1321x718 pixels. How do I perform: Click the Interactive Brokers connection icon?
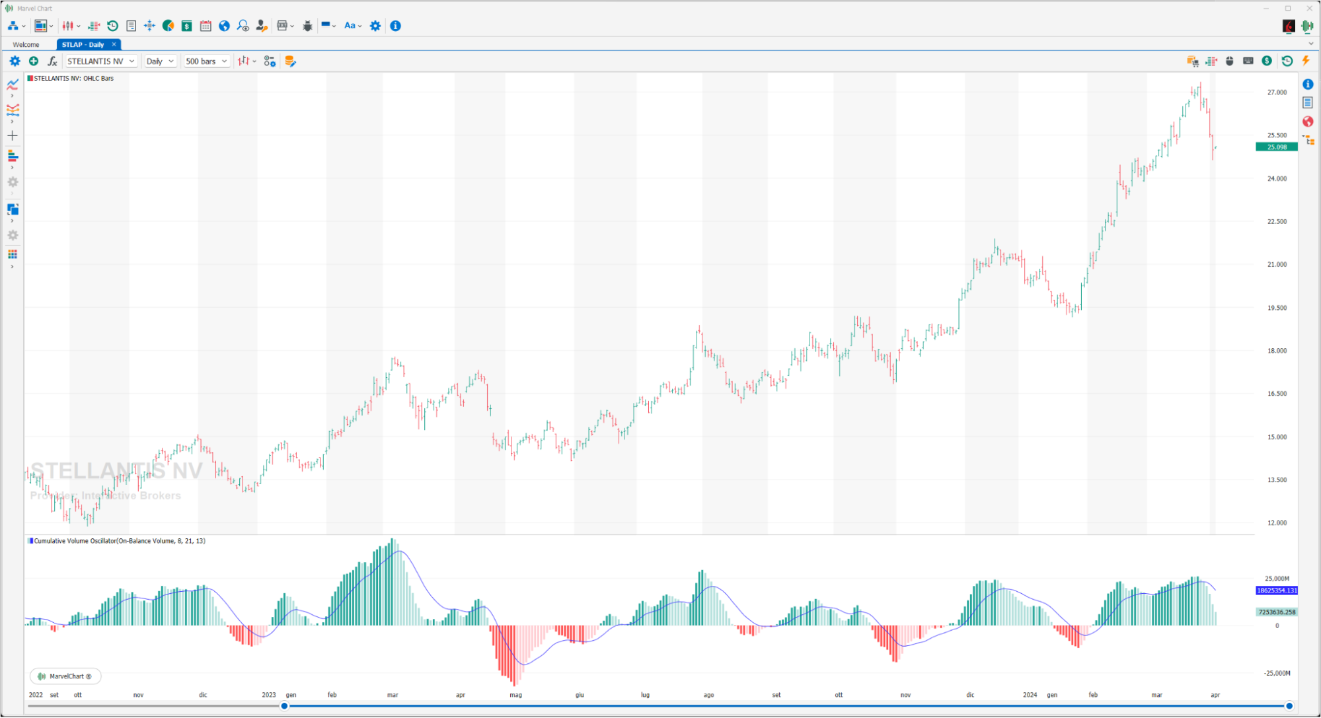[1289, 26]
